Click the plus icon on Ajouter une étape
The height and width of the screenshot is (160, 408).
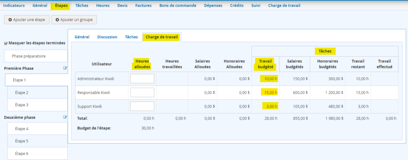click(x=10, y=20)
